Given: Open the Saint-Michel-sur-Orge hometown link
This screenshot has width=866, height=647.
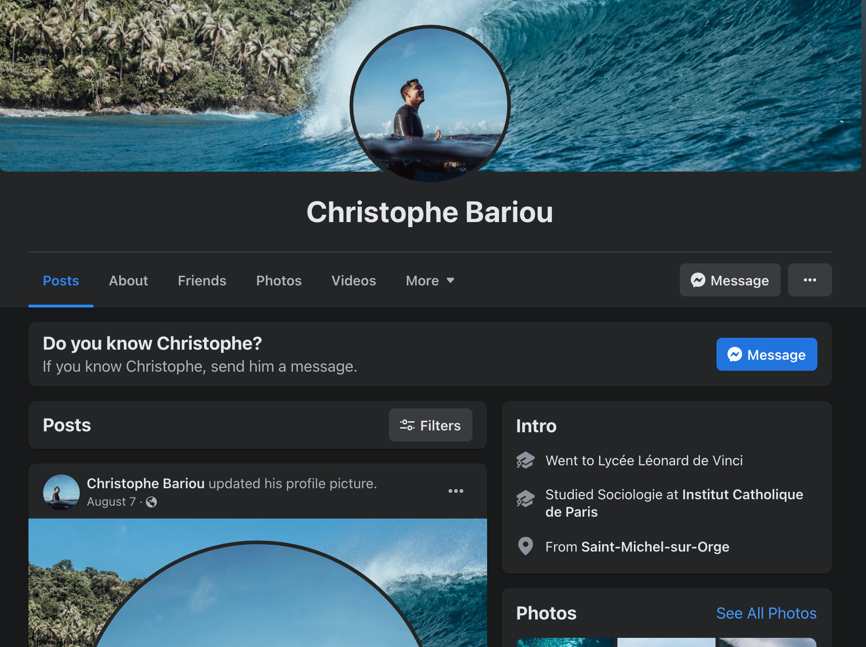Looking at the screenshot, I should pyautogui.click(x=655, y=547).
